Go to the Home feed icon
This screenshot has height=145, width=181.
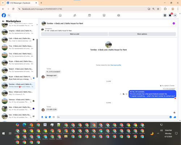[x=60, y=15]
